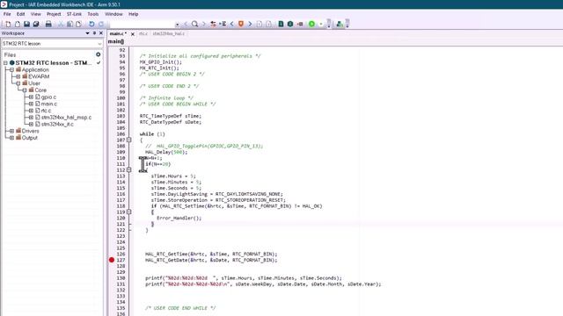Close the main.c editor tab

[x=133, y=33]
